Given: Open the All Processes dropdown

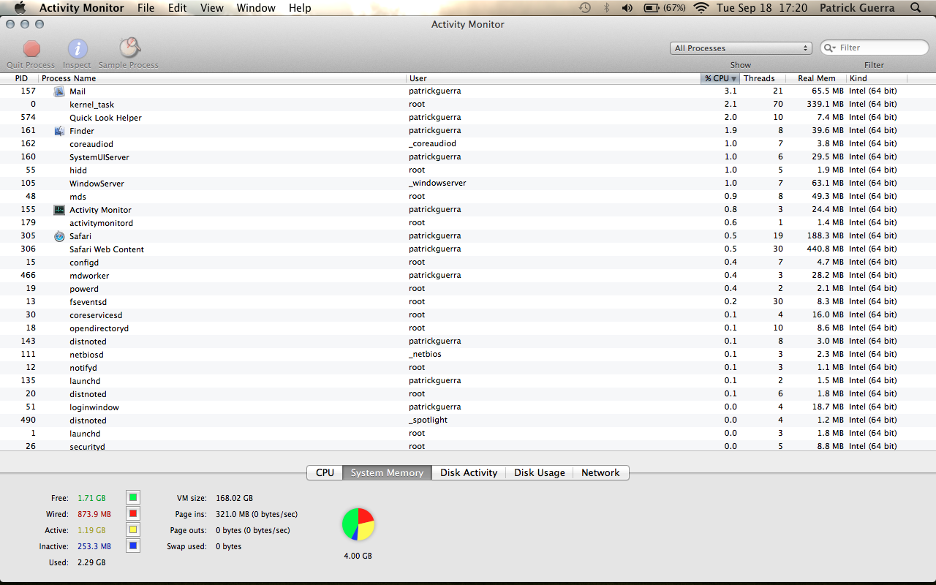Looking at the screenshot, I should [741, 48].
